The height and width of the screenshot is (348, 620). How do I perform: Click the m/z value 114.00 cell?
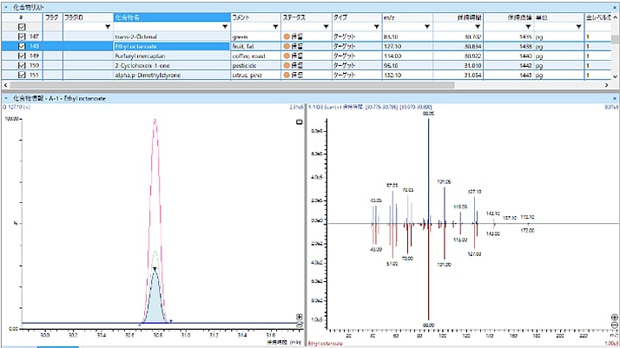pyautogui.click(x=407, y=56)
